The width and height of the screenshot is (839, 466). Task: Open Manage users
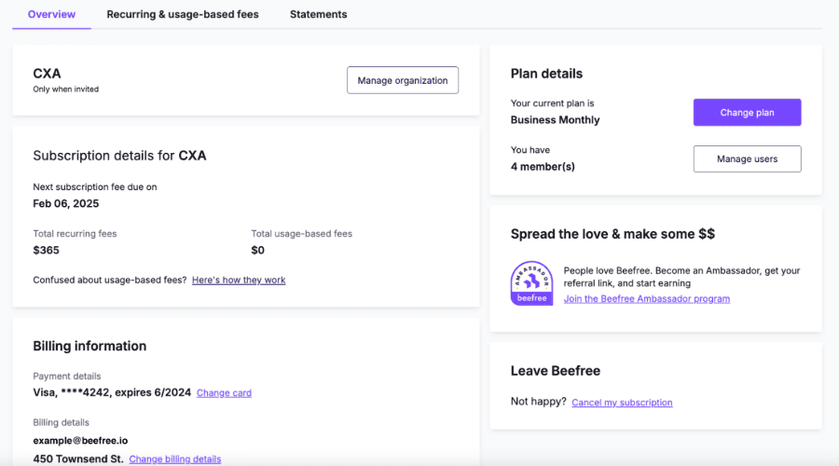(747, 159)
